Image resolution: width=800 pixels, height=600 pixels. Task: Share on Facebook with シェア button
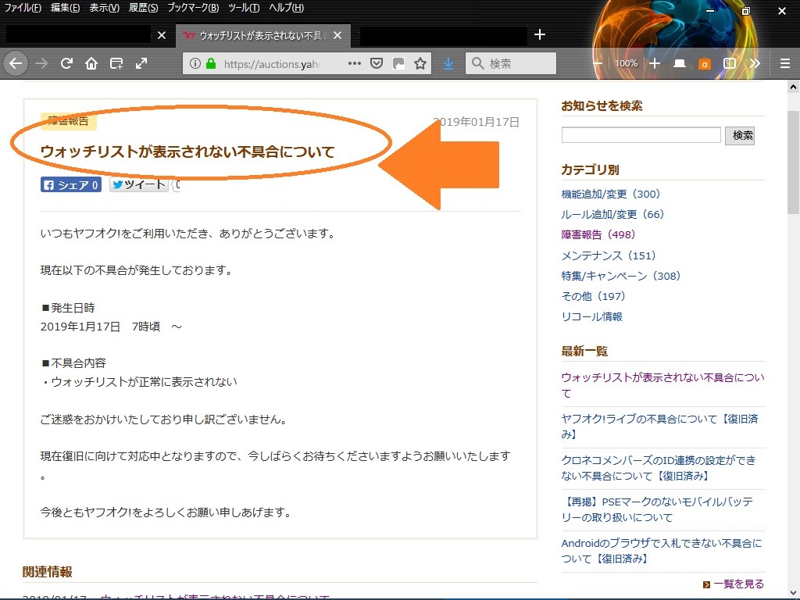pos(71,184)
